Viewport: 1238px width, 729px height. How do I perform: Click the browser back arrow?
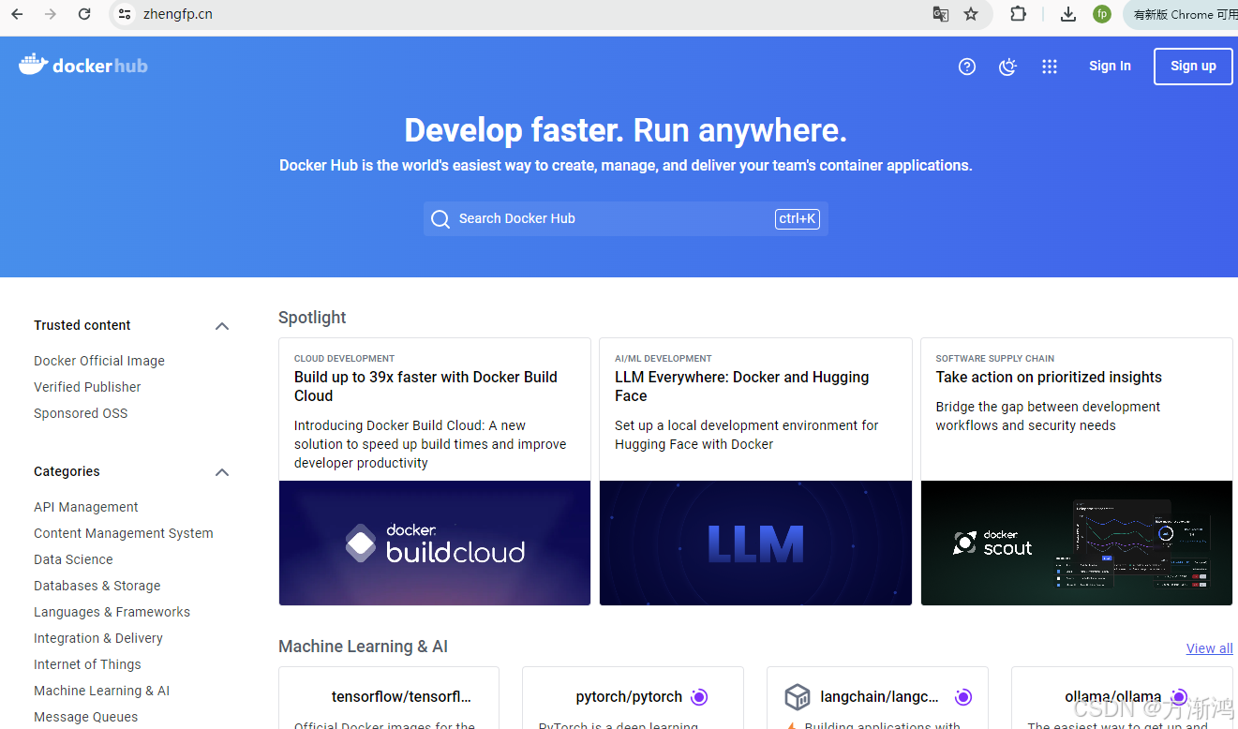(x=17, y=14)
